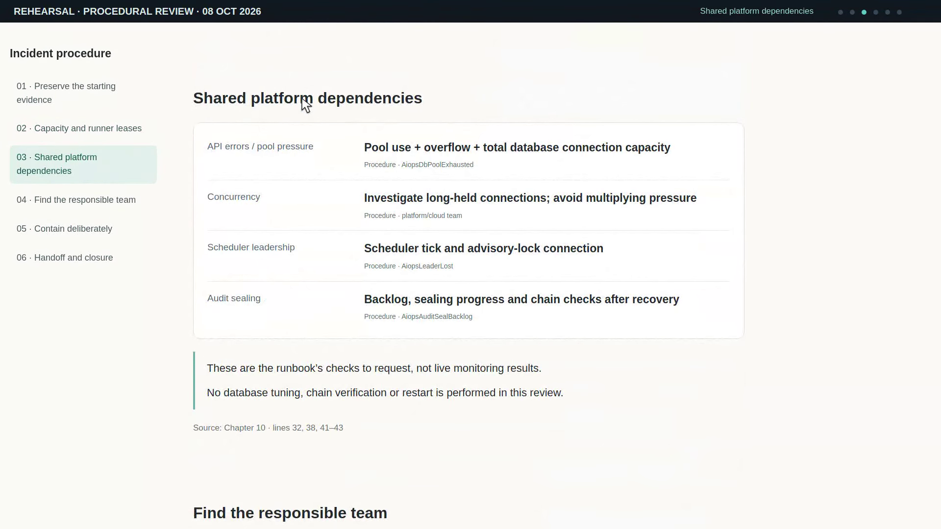Select Scheduler leadership row label

point(251,247)
